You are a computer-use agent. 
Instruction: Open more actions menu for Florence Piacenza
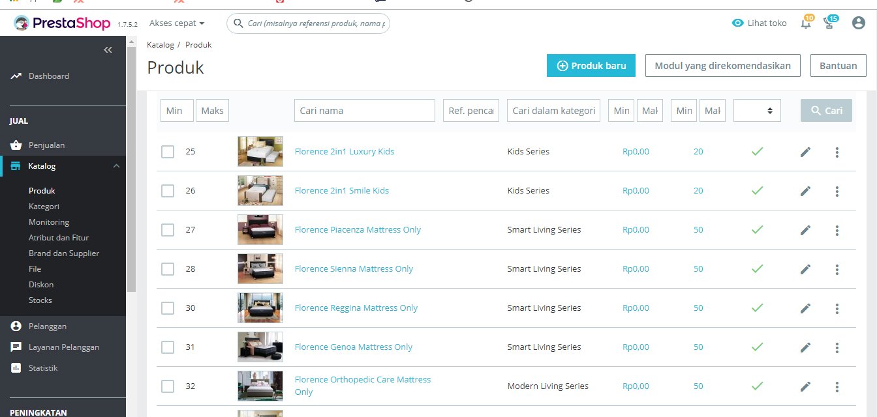click(x=837, y=231)
